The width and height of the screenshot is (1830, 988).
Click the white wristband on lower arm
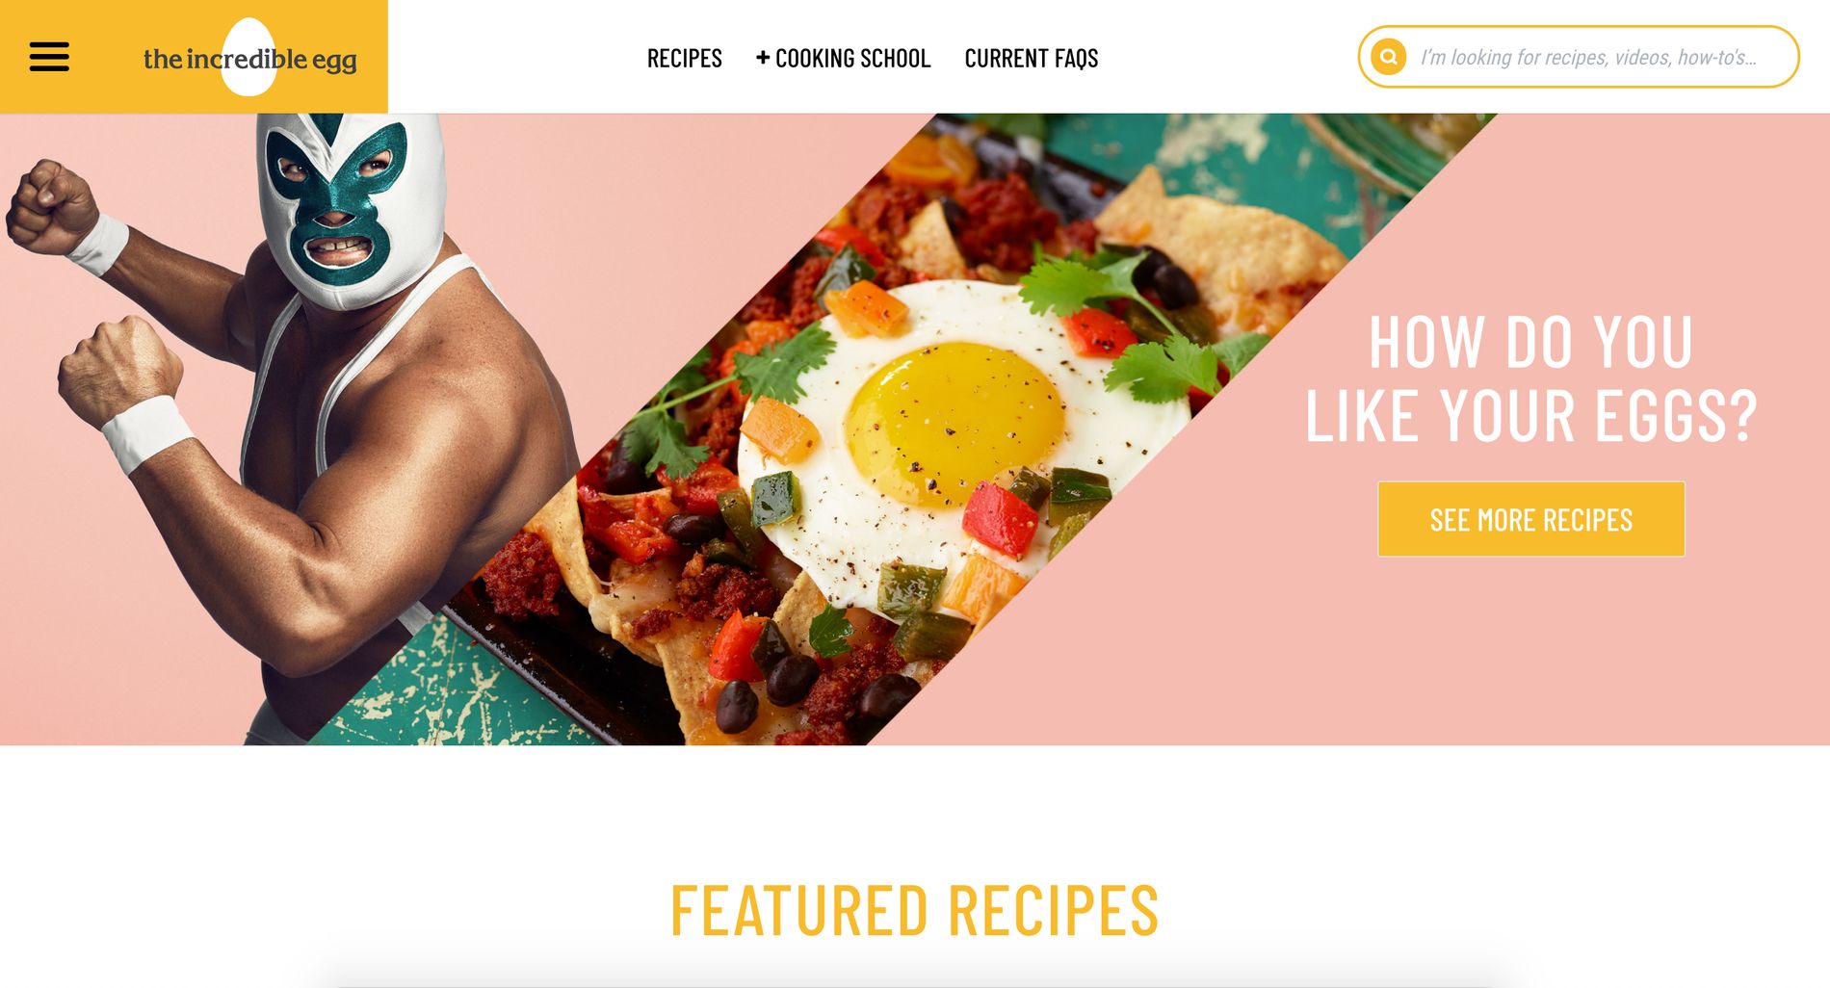click(x=148, y=434)
